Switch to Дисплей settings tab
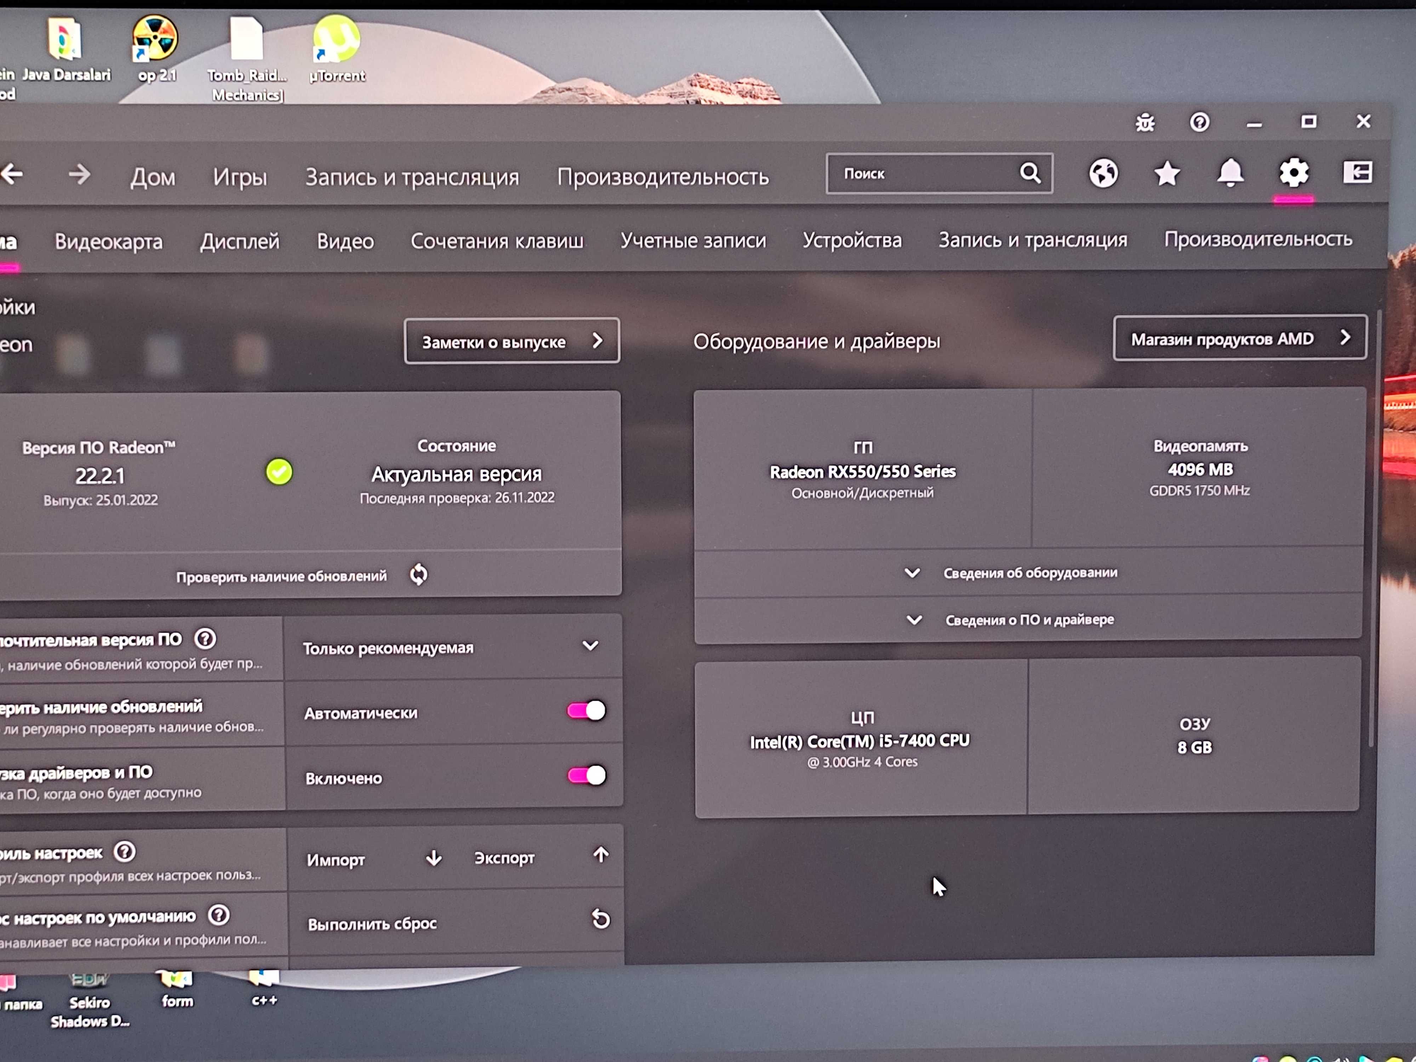This screenshot has width=1416, height=1062. tap(239, 241)
